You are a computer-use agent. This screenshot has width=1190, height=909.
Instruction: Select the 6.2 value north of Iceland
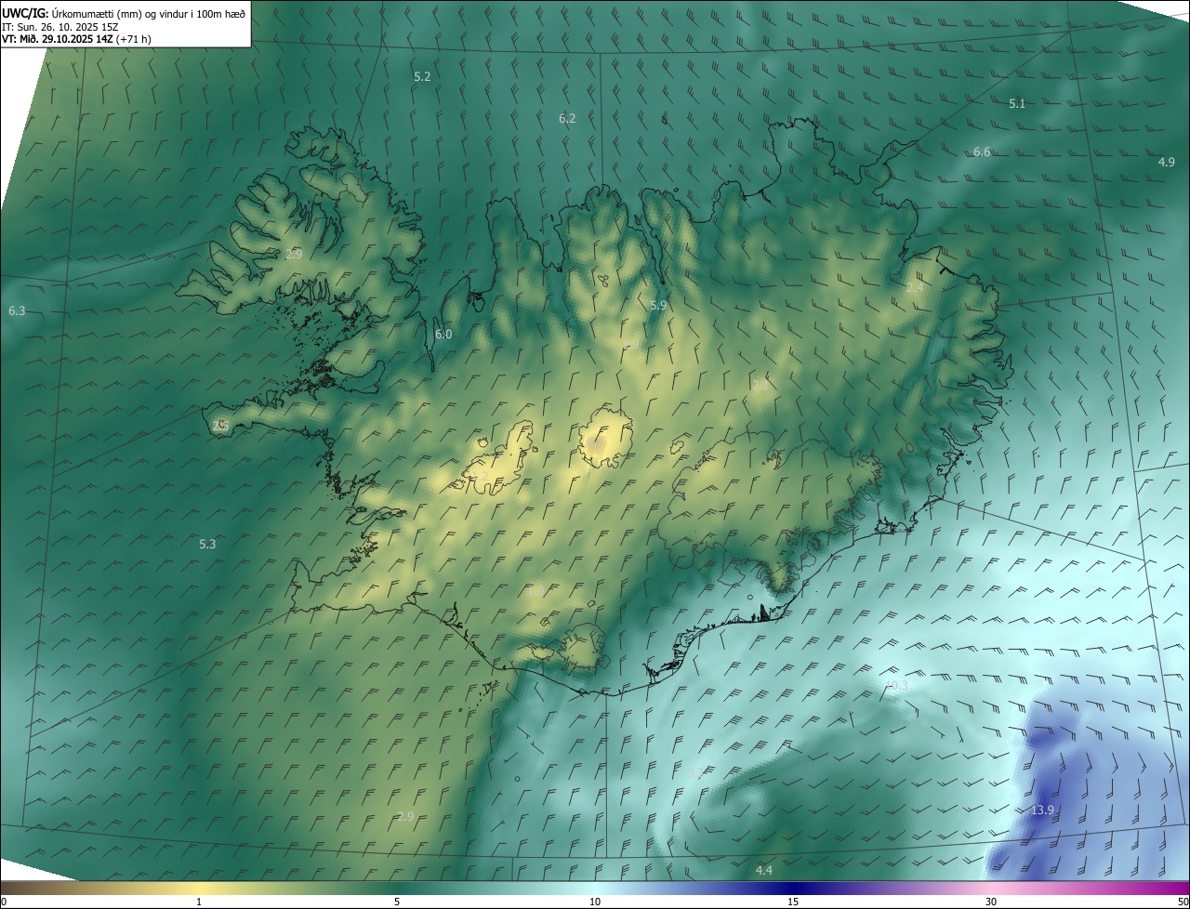click(567, 118)
